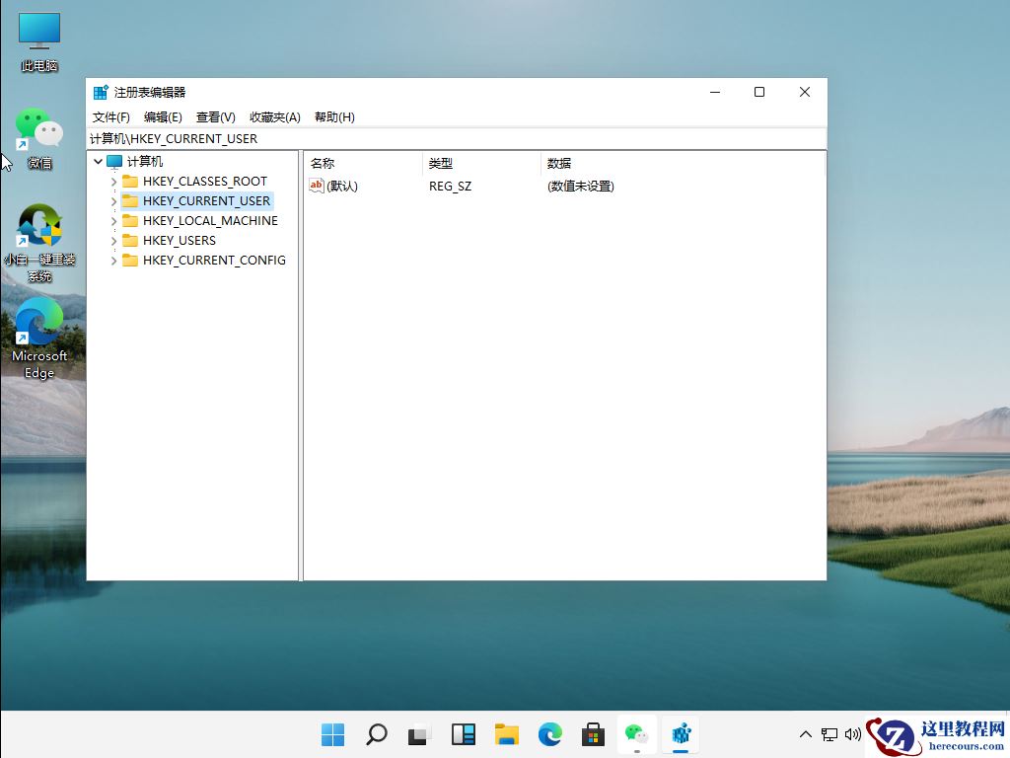Select the HKEY_CURRENT_USER key in tree

pos(205,200)
